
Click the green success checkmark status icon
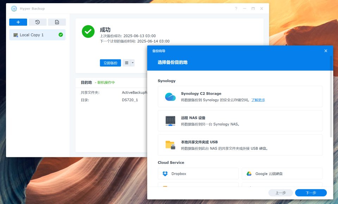88,31
